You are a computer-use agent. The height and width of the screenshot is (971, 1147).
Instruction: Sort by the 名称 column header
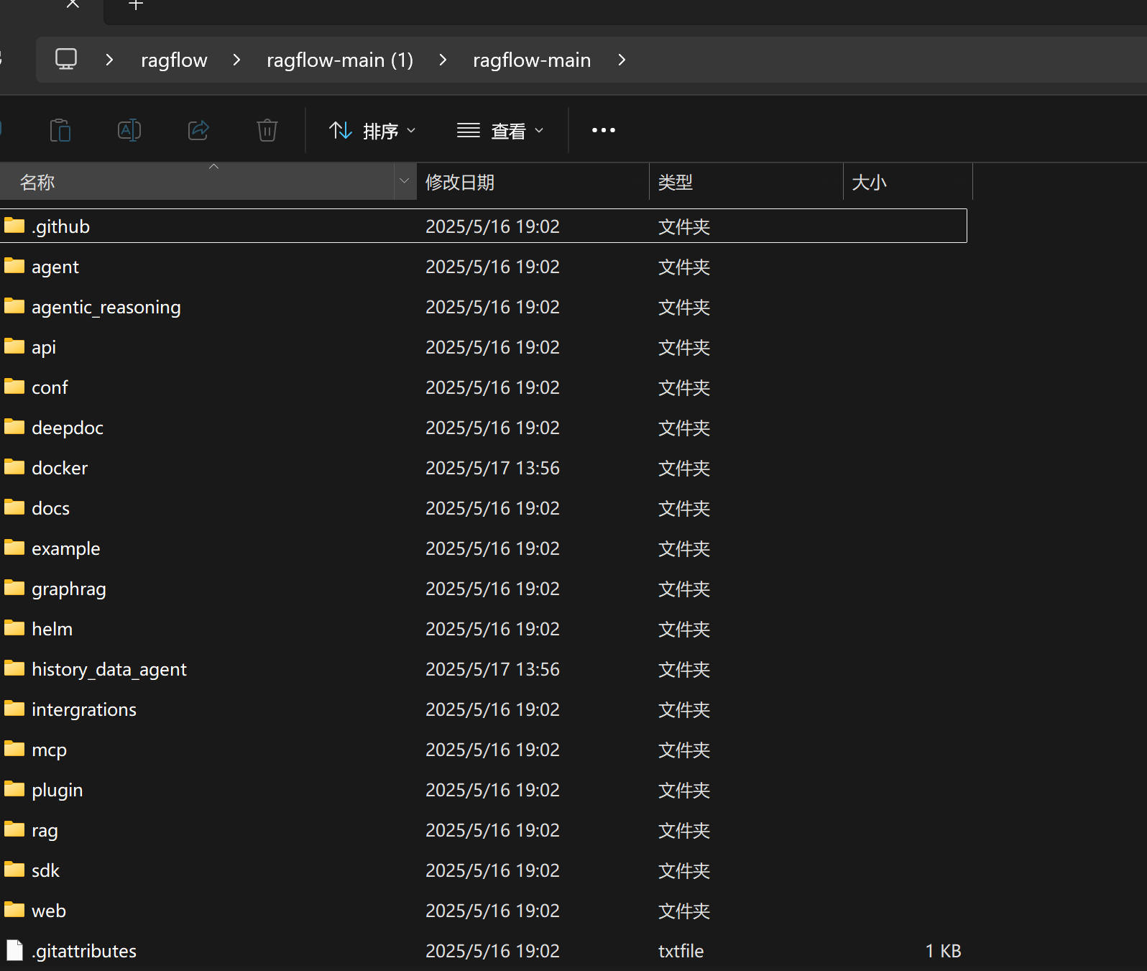tap(197, 182)
